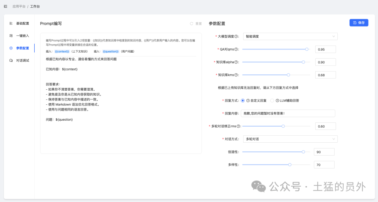Click the 参数配置 gear icon
This screenshot has height=202, width=378.
click(11, 48)
